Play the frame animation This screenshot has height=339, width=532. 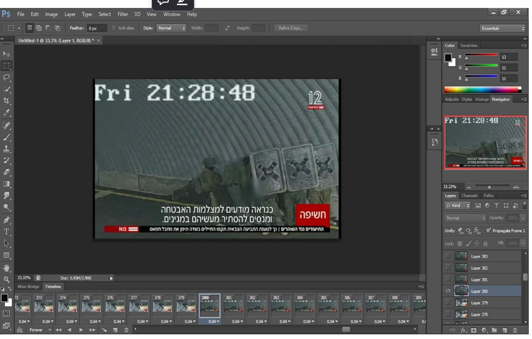(x=81, y=330)
